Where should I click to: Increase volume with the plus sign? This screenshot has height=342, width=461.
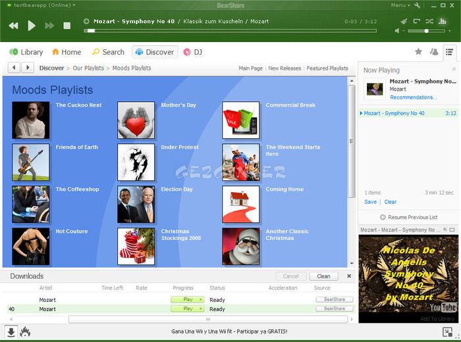pyautogui.click(x=449, y=31)
